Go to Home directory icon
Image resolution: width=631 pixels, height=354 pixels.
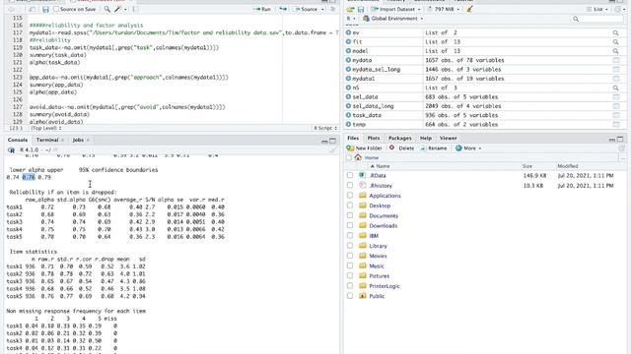[358, 157]
